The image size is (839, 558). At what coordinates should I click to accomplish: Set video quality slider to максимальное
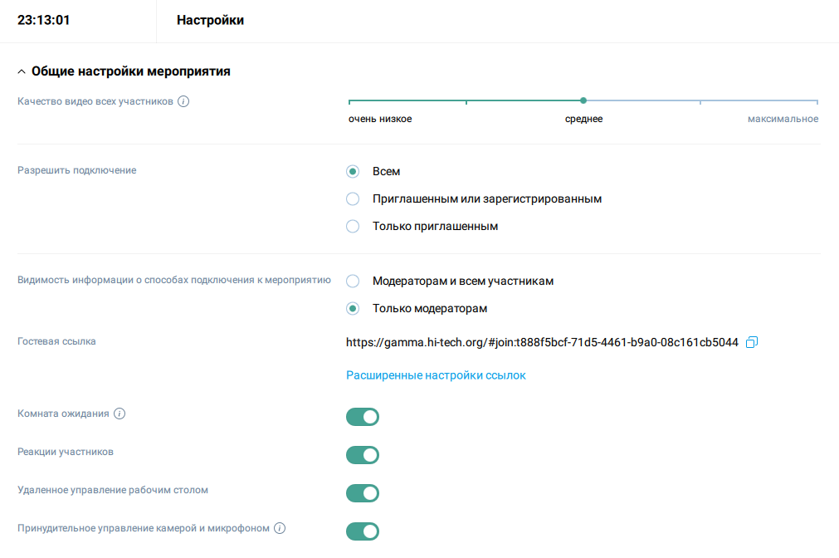click(817, 101)
